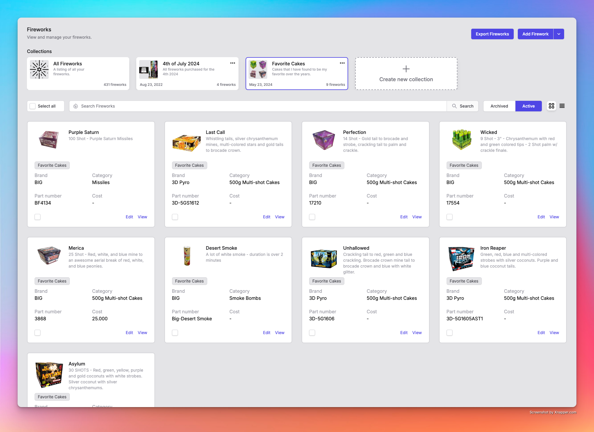Image resolution: width=594 pixels, height=432 pixels.
Task: Click the Favorite Cakes collection image
Action: [x=258, y=69]
